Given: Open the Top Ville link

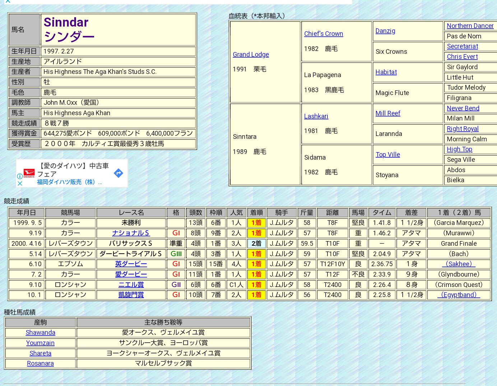Looking at the screenshot, I should click(x=387, y=155).
